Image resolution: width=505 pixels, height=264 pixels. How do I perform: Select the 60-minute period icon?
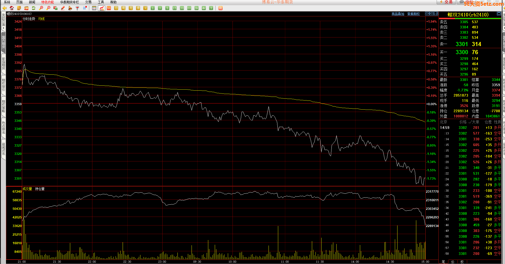(189, 8)
